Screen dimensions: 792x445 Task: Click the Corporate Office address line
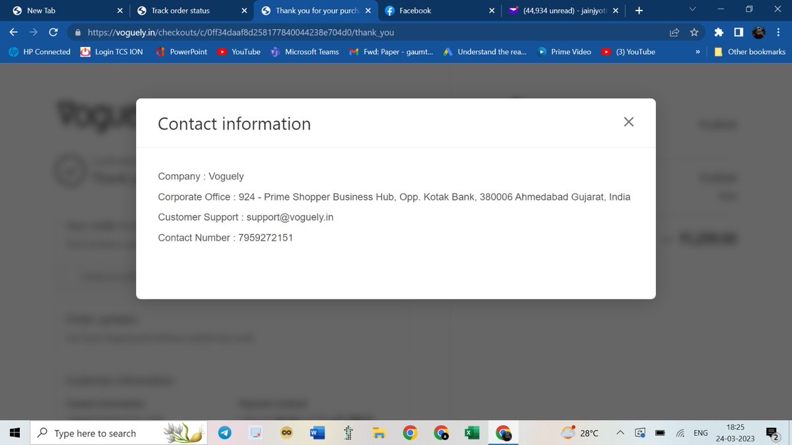pyautogui.click(x=394, y=196)
